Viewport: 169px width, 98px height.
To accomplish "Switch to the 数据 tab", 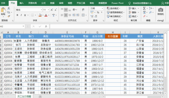I will (x=52, y=3).
